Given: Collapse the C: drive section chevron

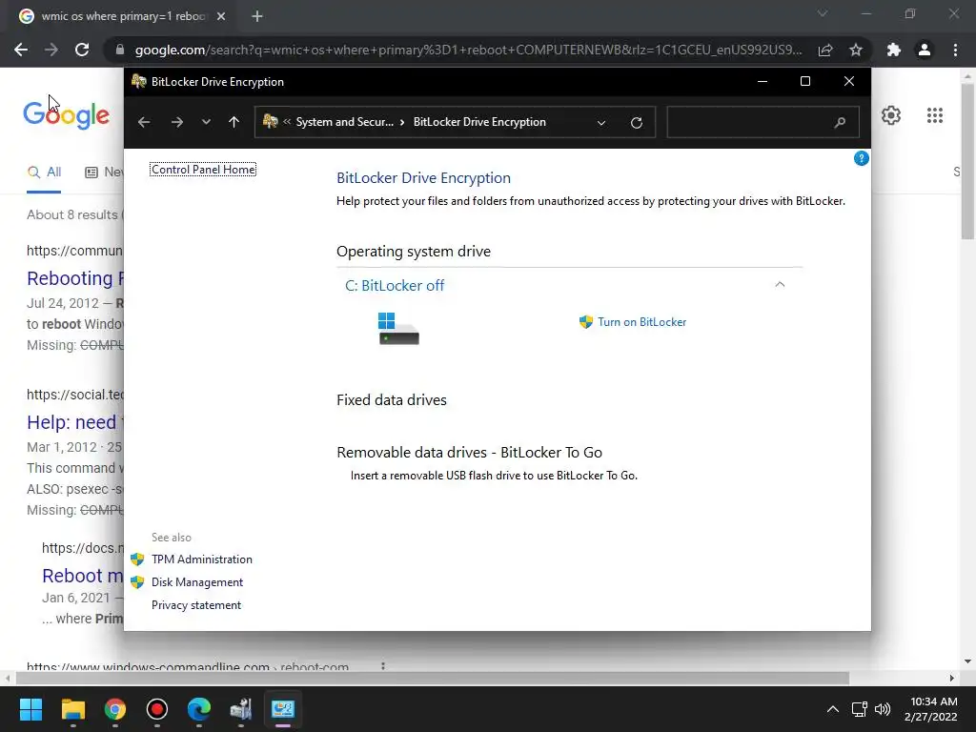Looking at the screenshot, I should pos(780,284).
